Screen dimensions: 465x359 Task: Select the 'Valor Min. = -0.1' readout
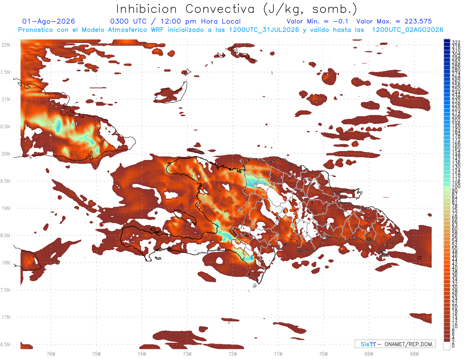318,22
